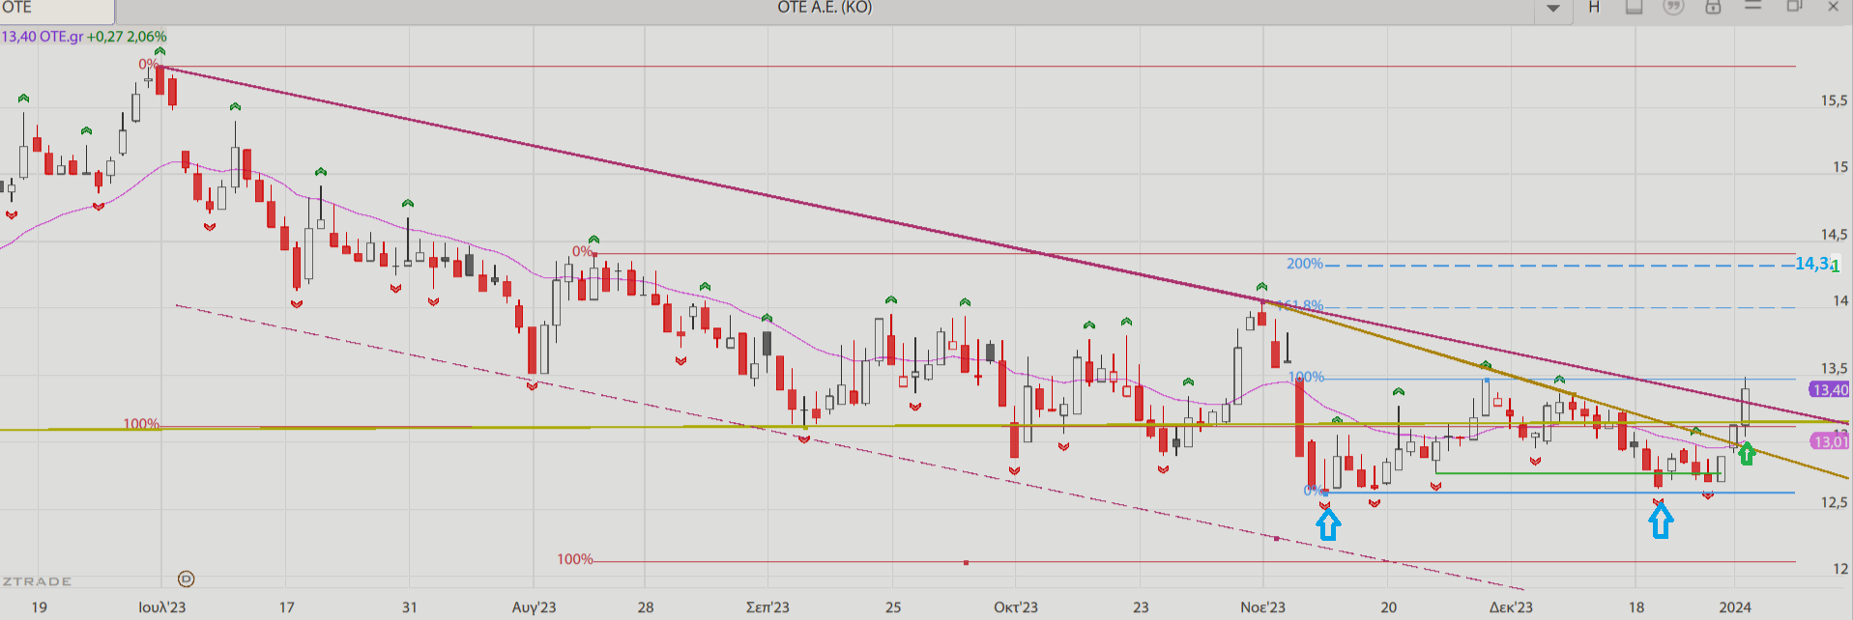1853x620 pixels.
Task: Toggle the chart lock icon
Action: pyautogui.click(x=1713, y=7)
